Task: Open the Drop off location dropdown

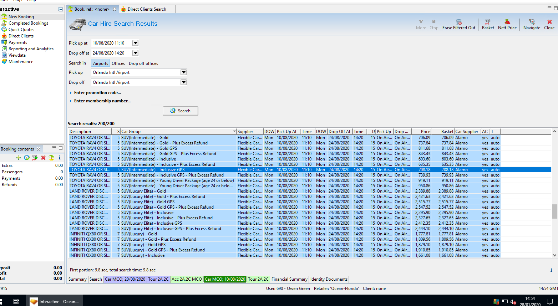Action: pyautogui.click(x=183, y=82)
